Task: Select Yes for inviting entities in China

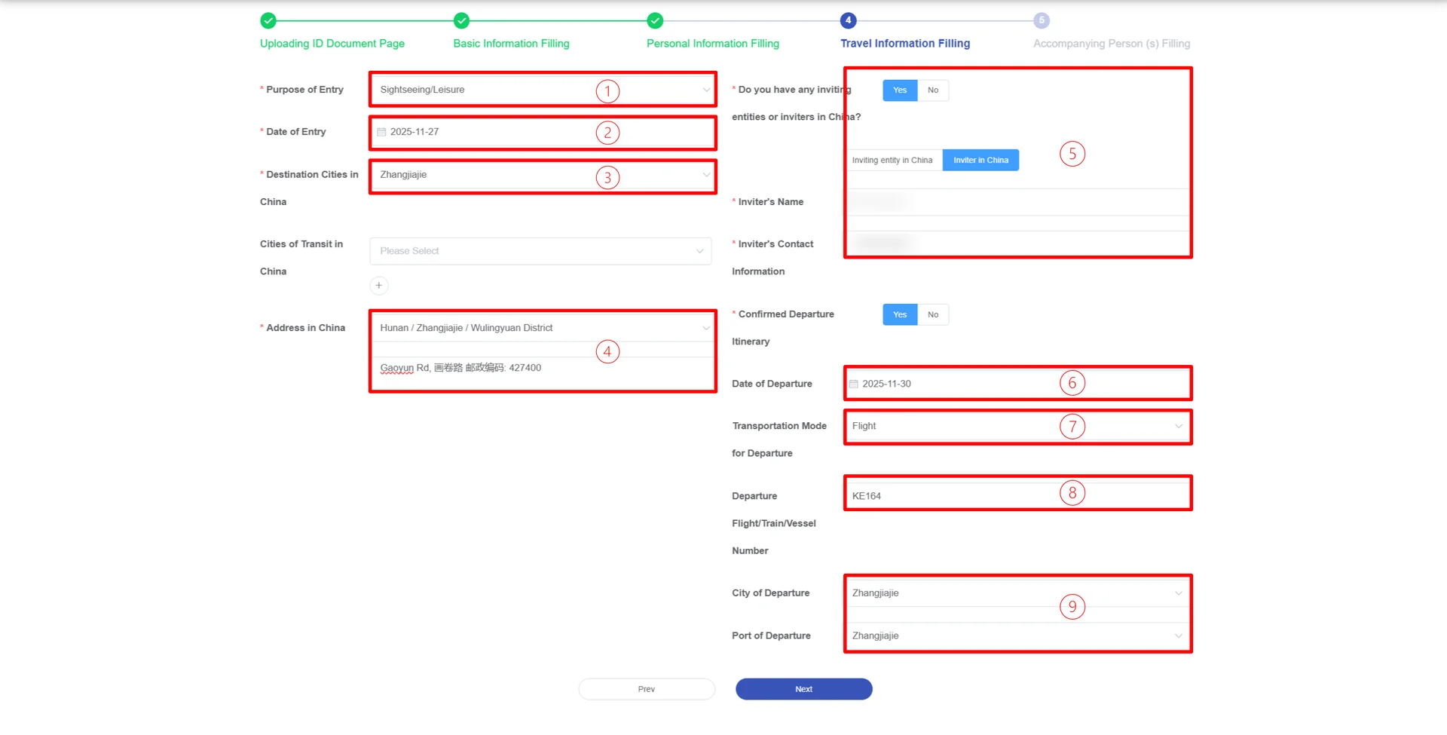Action: coord(900,90)
